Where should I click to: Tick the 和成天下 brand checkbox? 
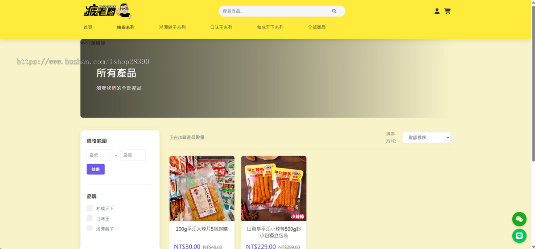(x=90, y=208)
